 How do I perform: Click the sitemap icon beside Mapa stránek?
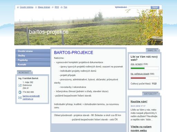(36, 7)
